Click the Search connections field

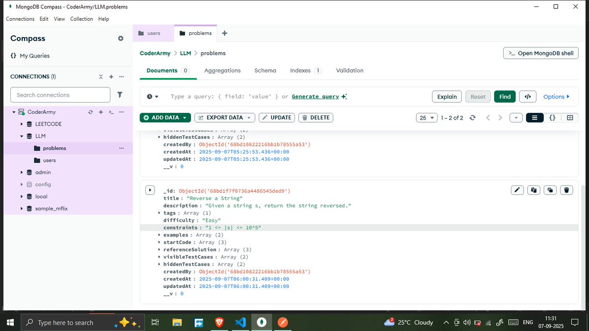pos(60,95)
